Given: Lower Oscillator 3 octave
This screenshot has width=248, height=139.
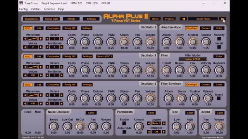Looking at the screenshot, I should point(47,95).
